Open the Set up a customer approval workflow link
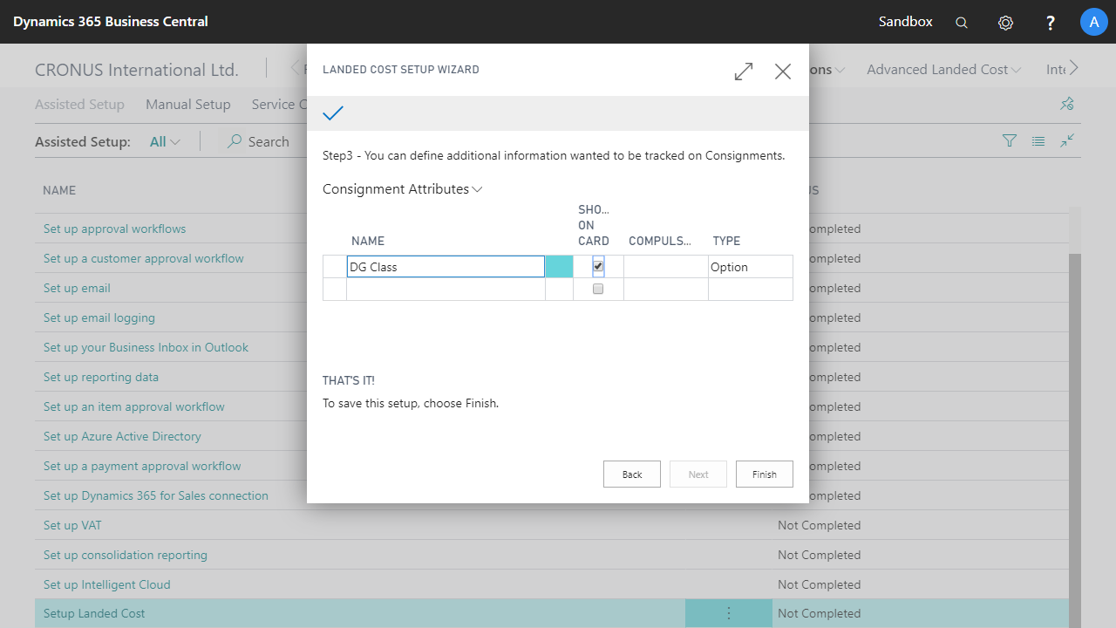 (x=144, y=258)
